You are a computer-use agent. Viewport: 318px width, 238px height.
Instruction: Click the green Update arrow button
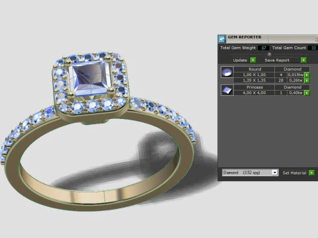pyautogui.click(x=253, y=60)
